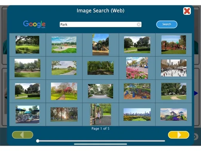Select the blossoming trees pathway photo

click(64, 91)
